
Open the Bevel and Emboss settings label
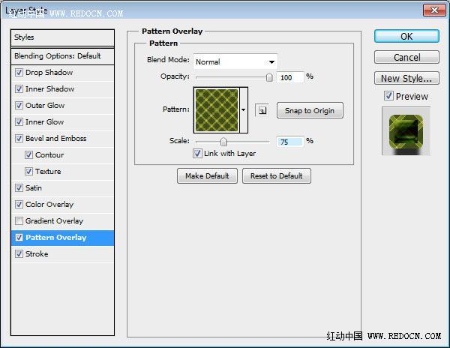56,138
